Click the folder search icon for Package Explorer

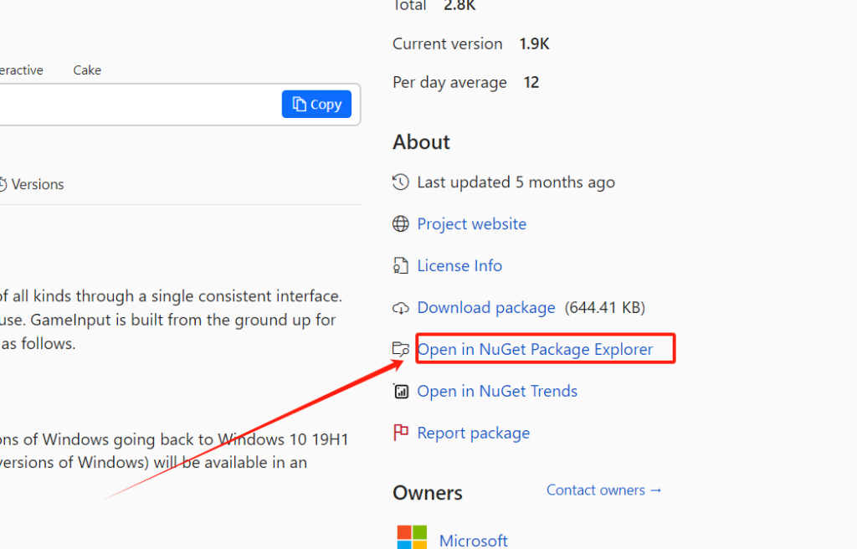[x=401, y=349]
